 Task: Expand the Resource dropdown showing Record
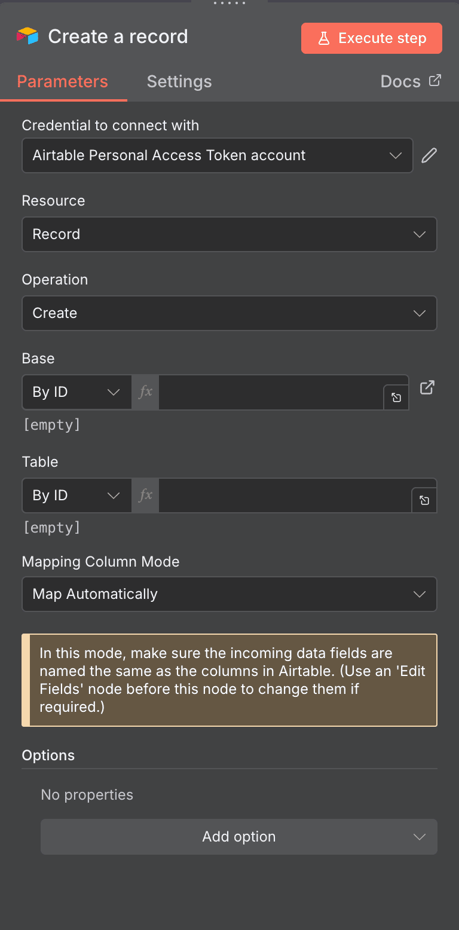click(229, 234)
